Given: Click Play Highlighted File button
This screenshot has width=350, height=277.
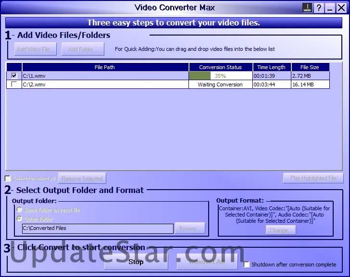Looking at the screenshot, I should point(313,178).
